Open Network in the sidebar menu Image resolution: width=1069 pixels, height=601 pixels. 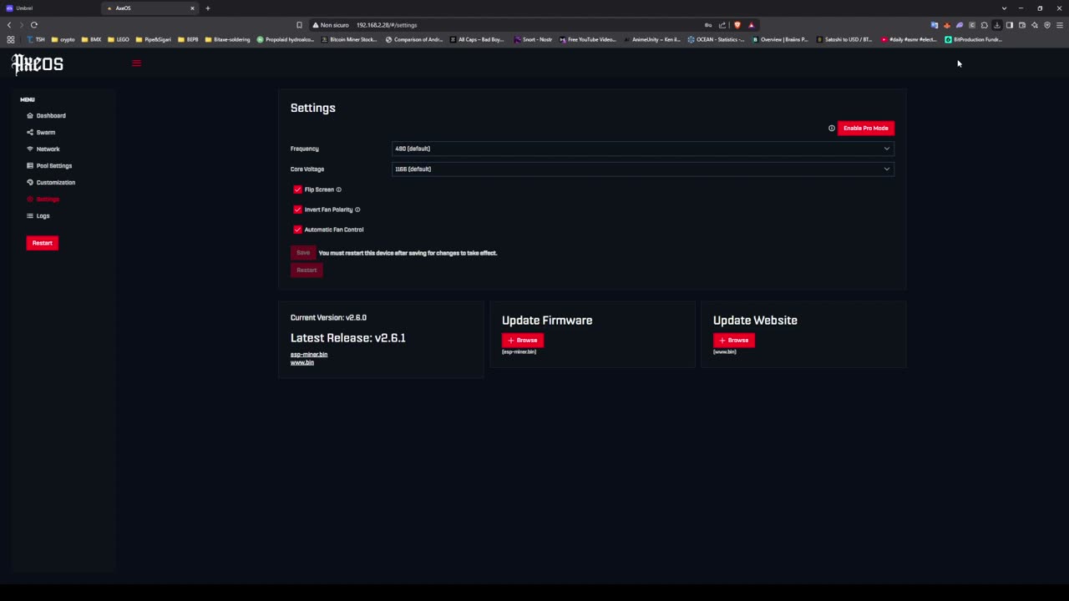point(48,149)
